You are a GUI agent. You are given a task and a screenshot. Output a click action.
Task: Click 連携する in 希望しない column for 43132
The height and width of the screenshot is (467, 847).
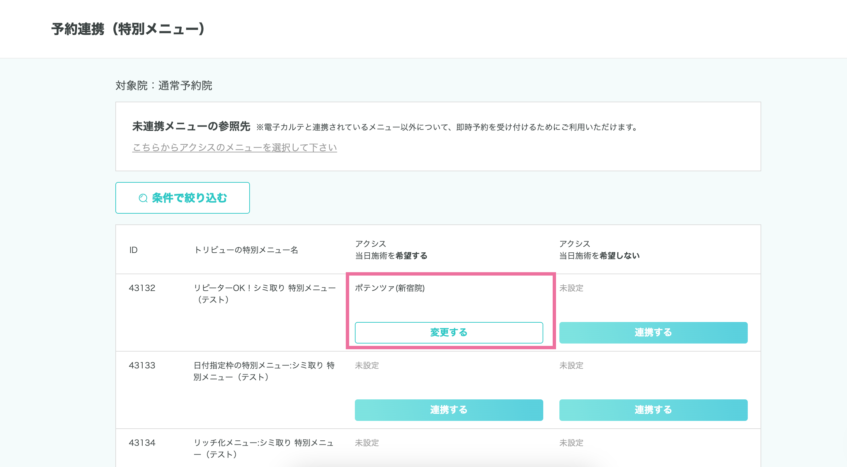pyautogui.click(x=653, y=332)
